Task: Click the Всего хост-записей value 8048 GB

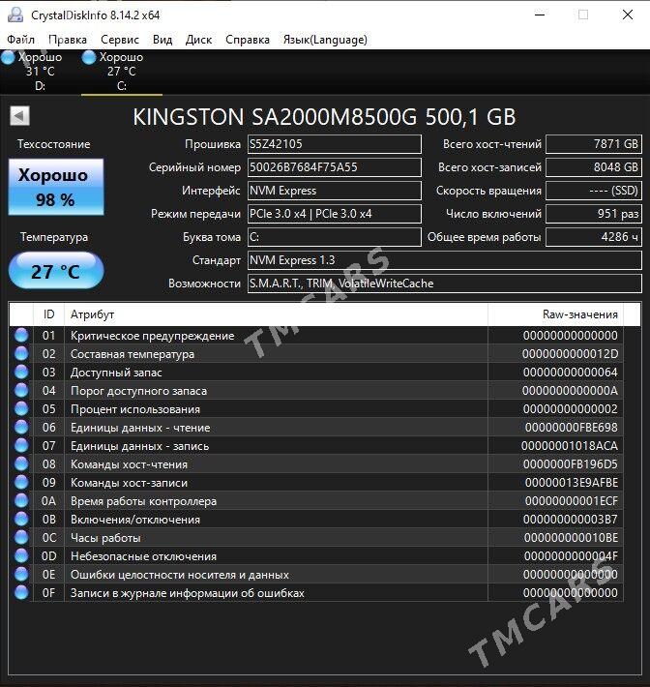Action: pos(594,167)
